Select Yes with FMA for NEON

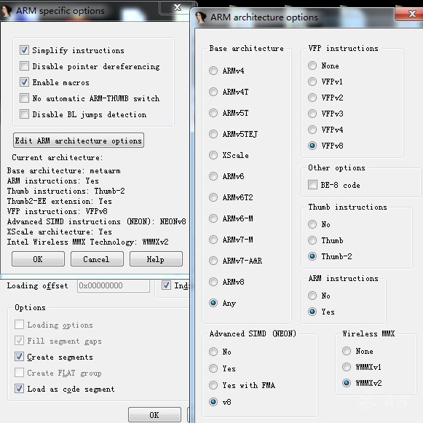coord(213,385)
